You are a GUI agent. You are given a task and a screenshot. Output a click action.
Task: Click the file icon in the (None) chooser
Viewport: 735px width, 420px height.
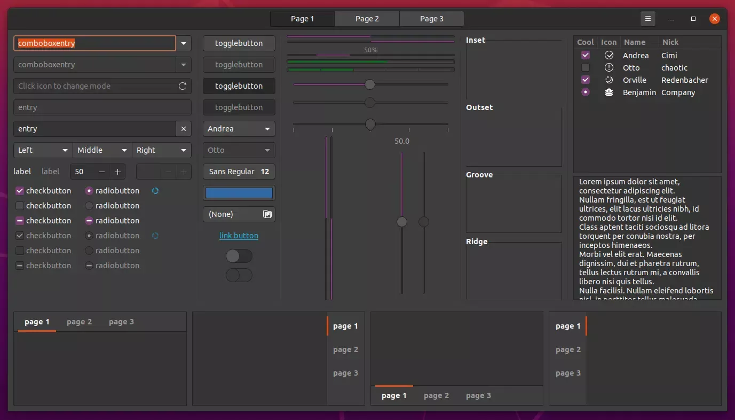(267, 214)
